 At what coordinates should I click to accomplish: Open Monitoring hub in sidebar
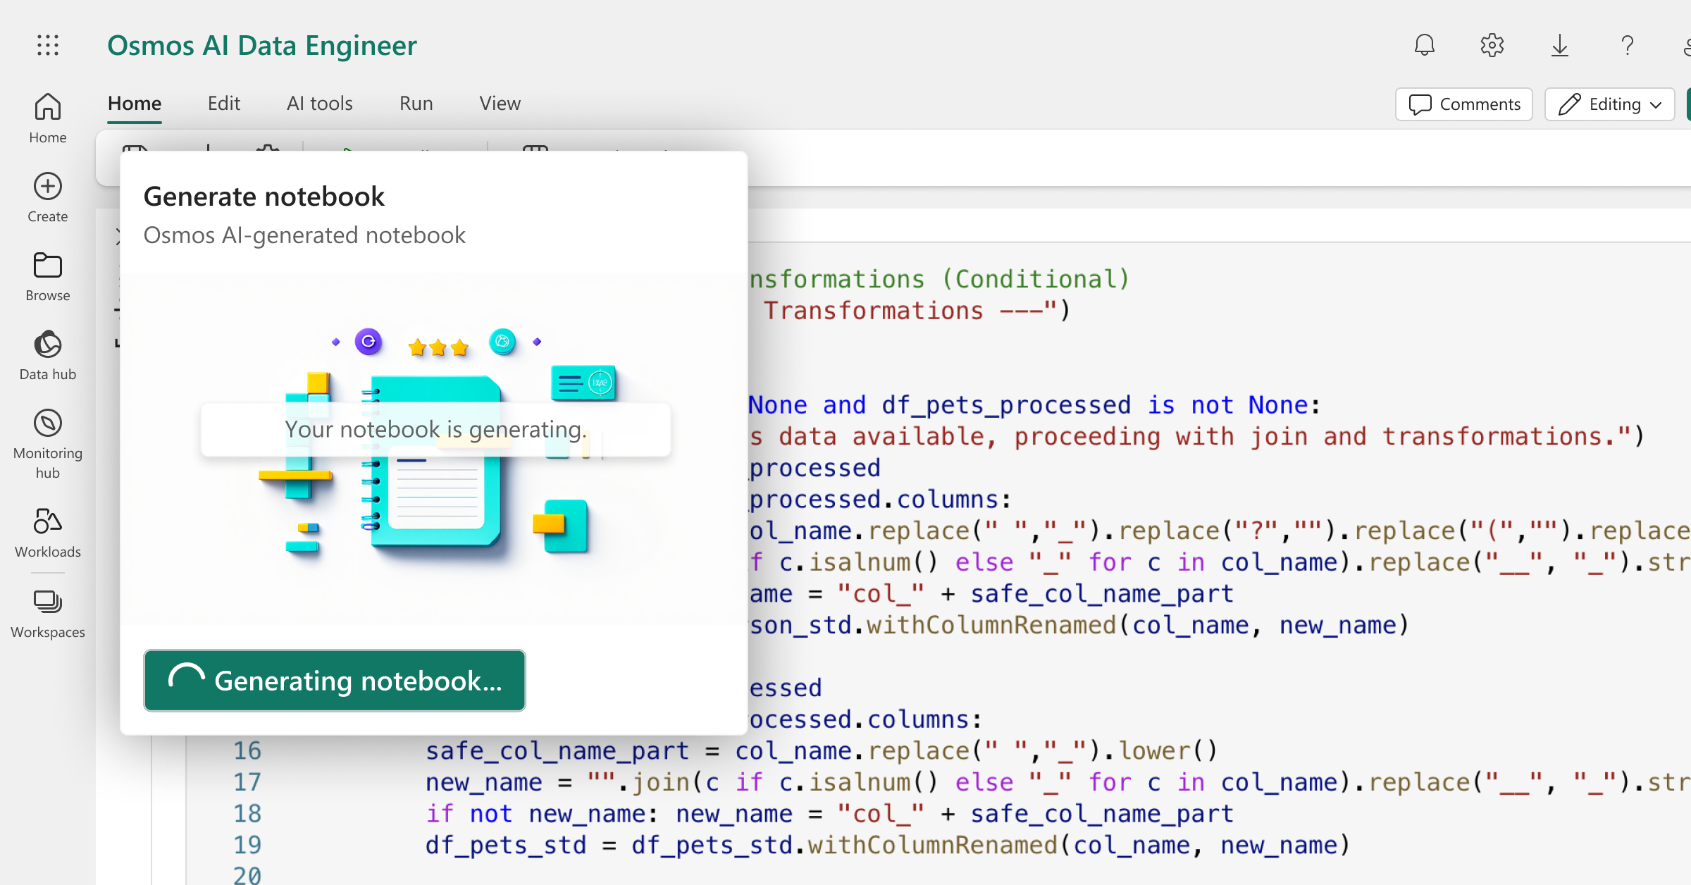point(48,444)
